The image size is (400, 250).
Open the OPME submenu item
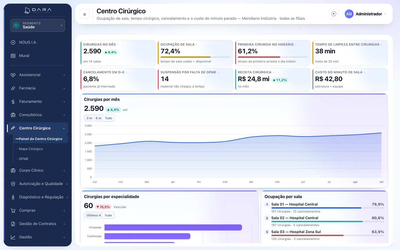click(x=24, y=159)
